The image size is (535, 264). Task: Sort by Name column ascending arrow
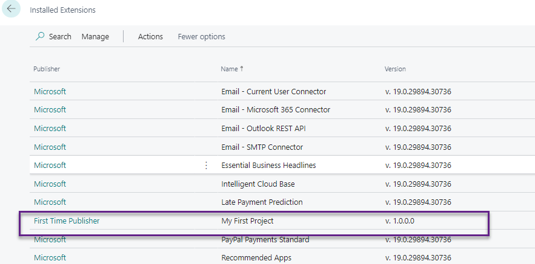[x=242, y=69]
